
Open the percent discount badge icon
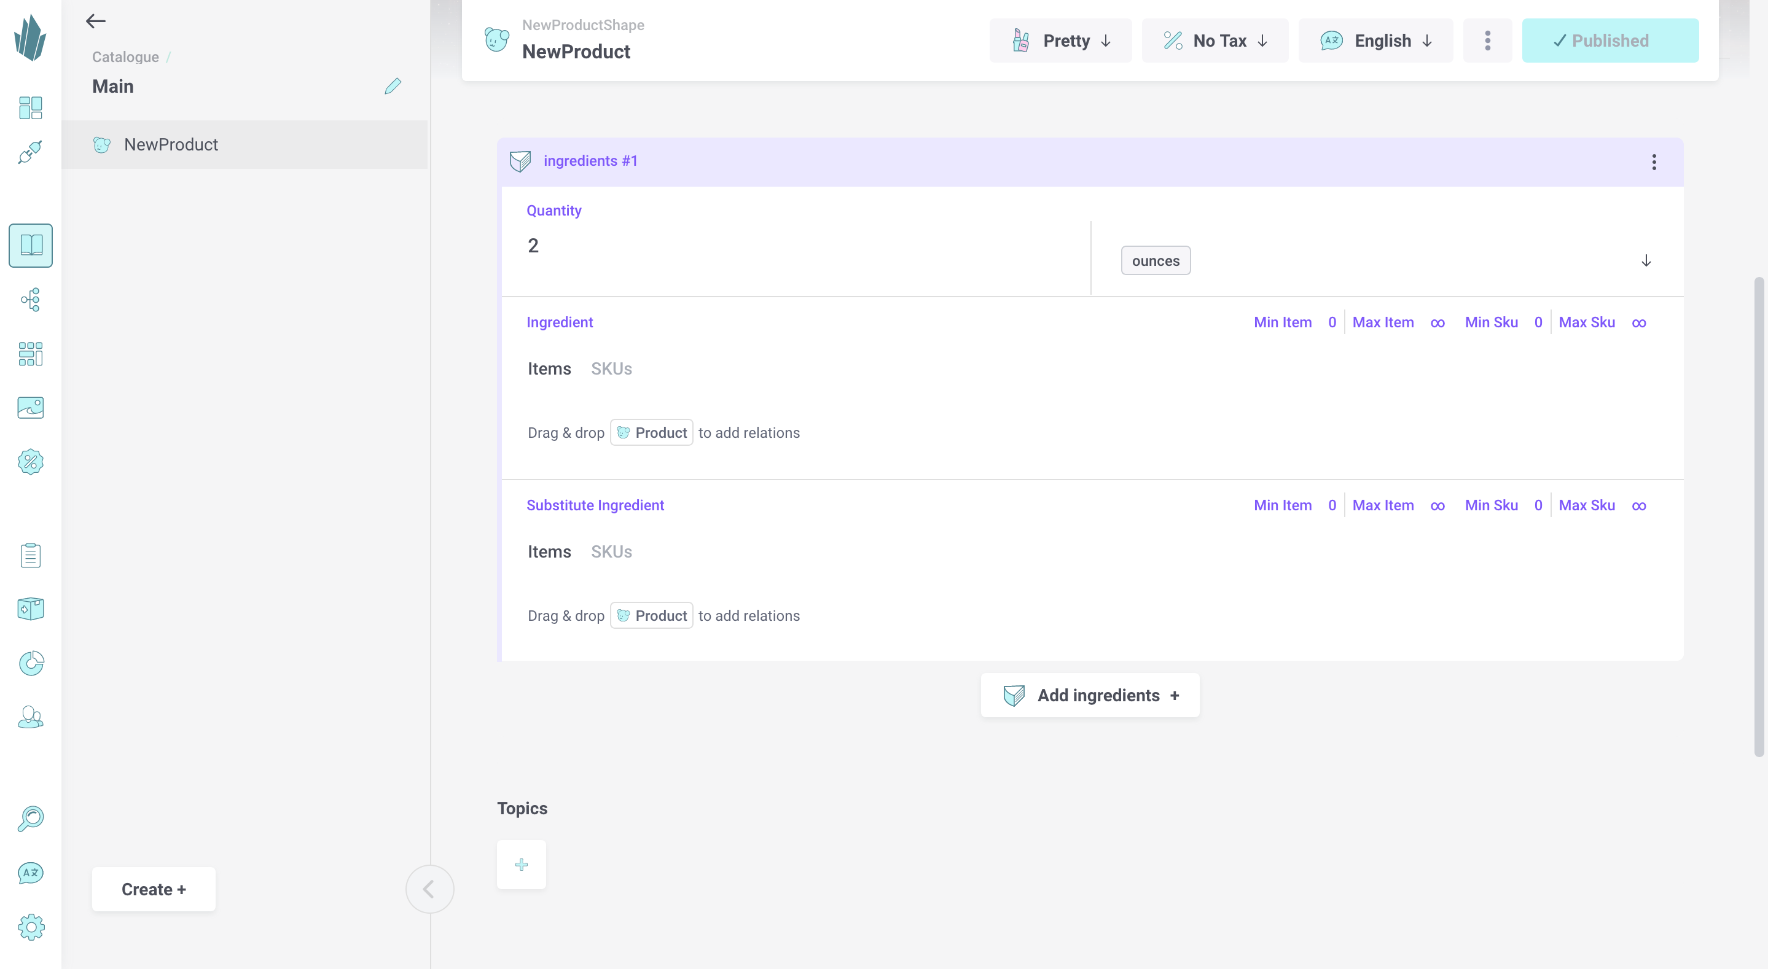pyautogui.click(x=30, y=462)
